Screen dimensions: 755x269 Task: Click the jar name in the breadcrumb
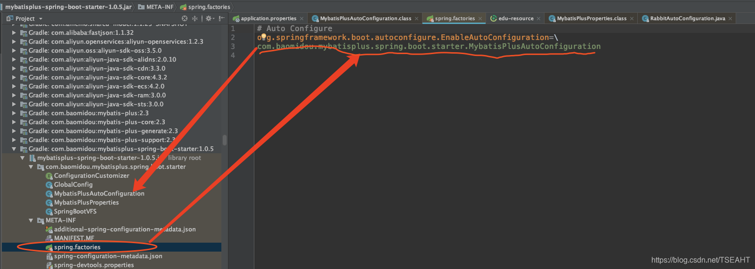(68, 7)
